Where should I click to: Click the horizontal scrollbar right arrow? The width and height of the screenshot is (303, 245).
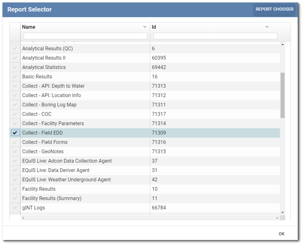tap(277, 218)
